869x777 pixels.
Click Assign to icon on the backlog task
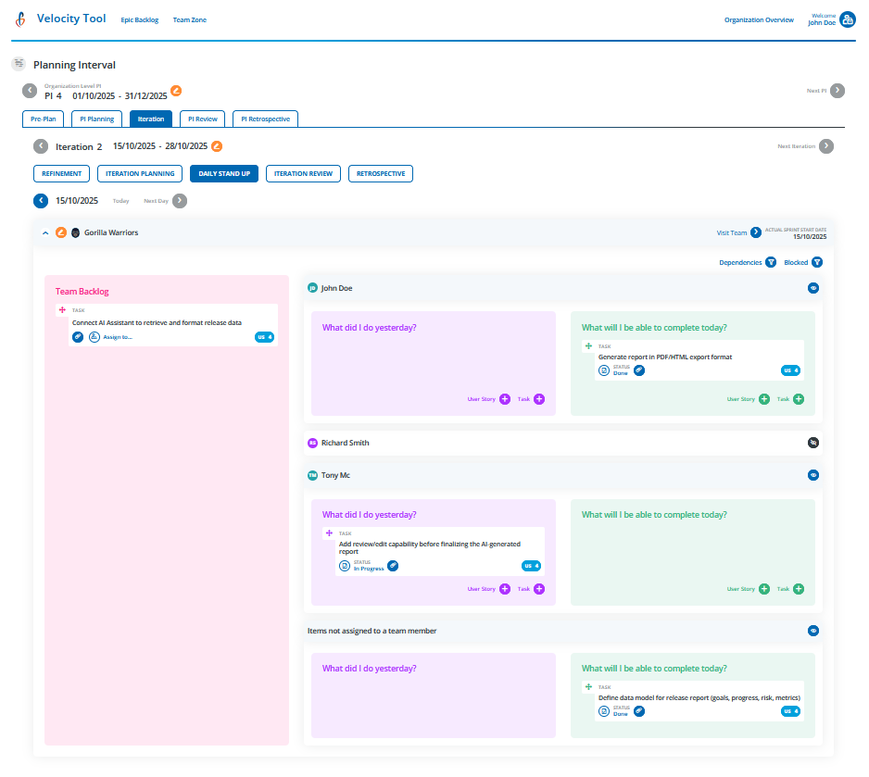(x=94, y=337)
